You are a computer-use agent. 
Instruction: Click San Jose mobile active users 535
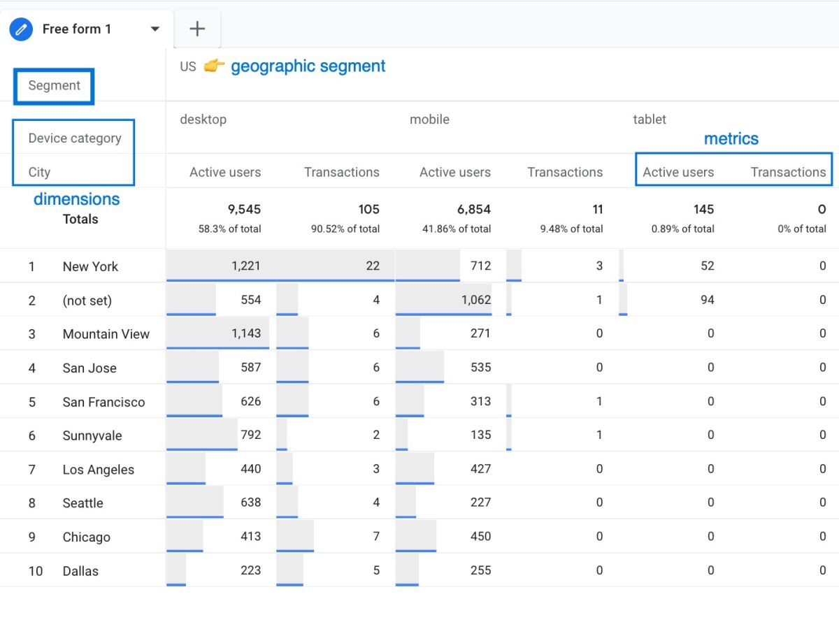(x=480, y=368)
